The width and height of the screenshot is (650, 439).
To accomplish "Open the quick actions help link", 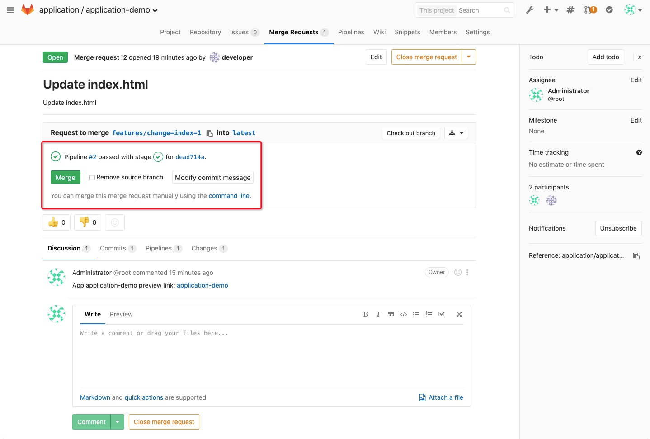I will (x=144, y=397).
